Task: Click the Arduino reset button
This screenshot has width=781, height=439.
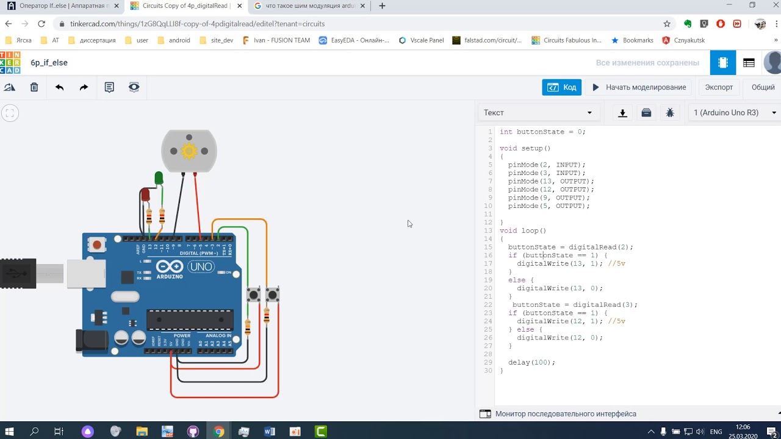Action: pyautogui.click(x=96, y=245)
